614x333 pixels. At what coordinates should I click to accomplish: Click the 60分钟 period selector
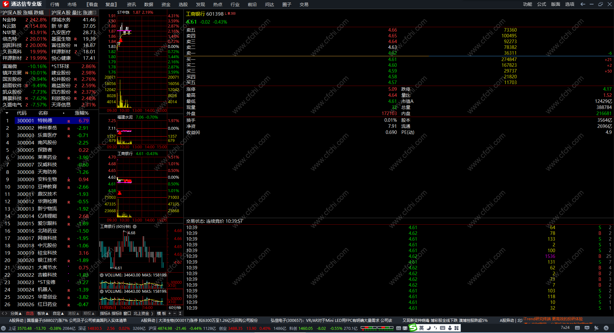pos(175,308)
